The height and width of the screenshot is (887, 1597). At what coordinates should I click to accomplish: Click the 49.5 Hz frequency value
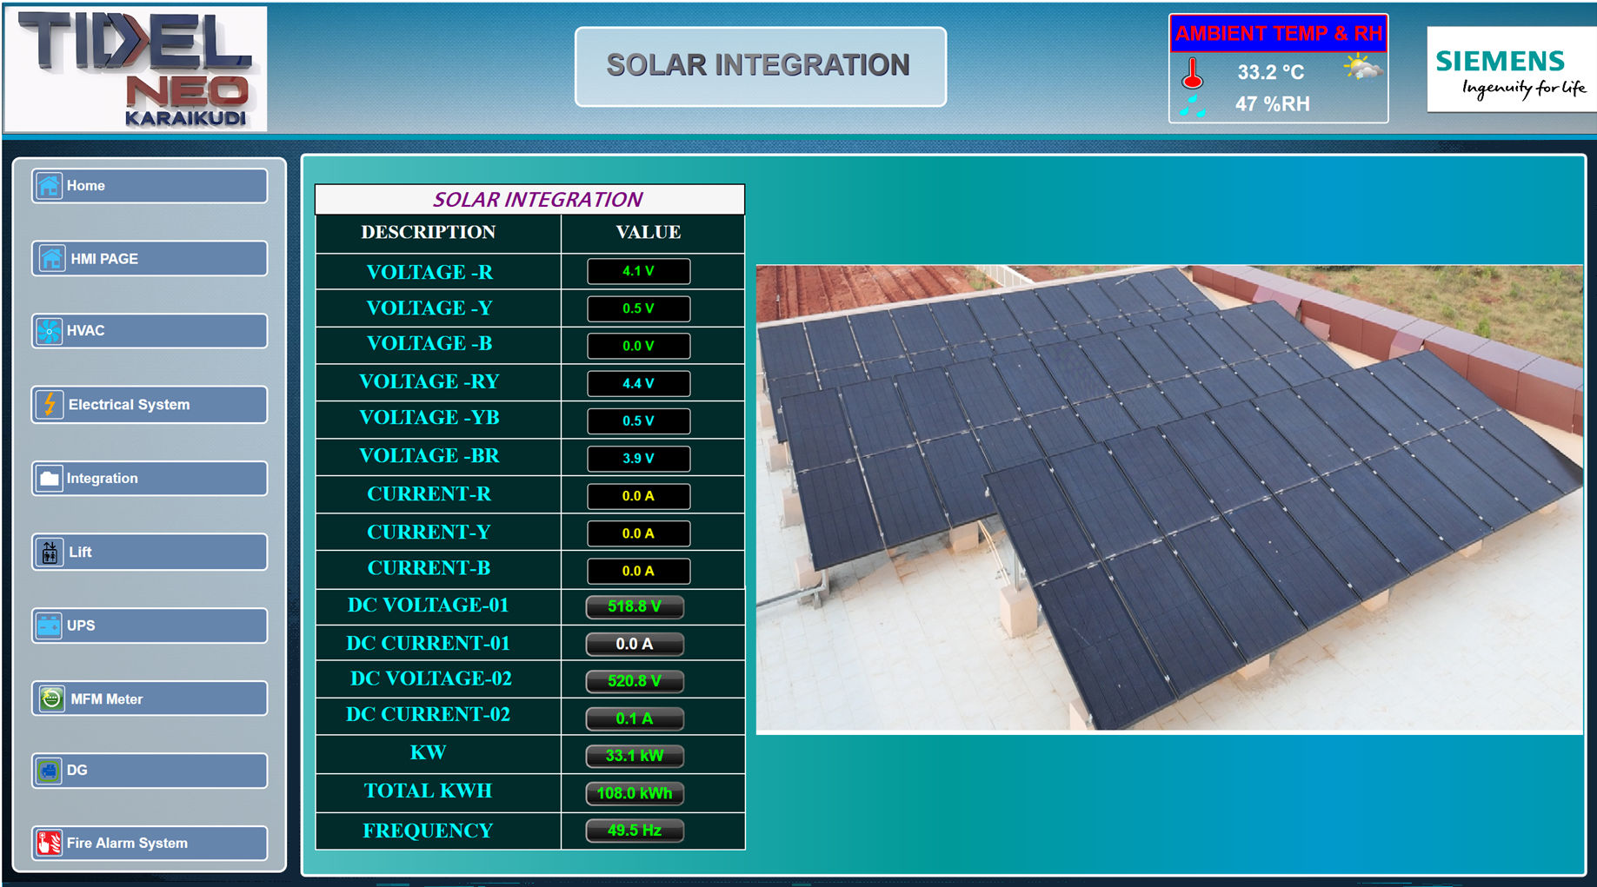[x=635, y=831]
